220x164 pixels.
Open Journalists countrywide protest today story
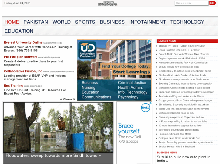pos(179,130)
